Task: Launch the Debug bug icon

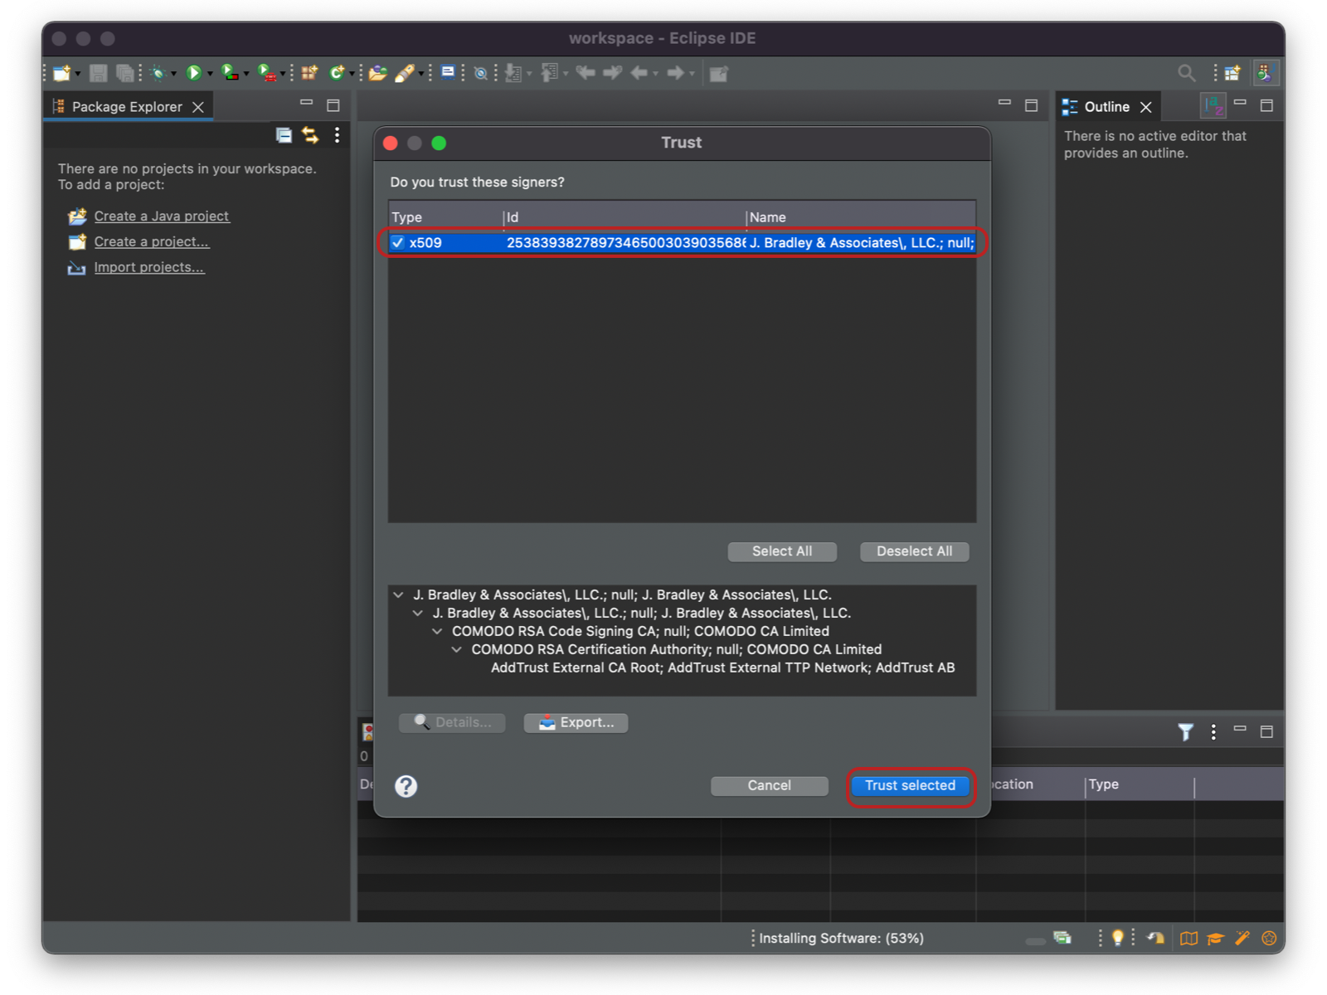Action: [158, 73]
